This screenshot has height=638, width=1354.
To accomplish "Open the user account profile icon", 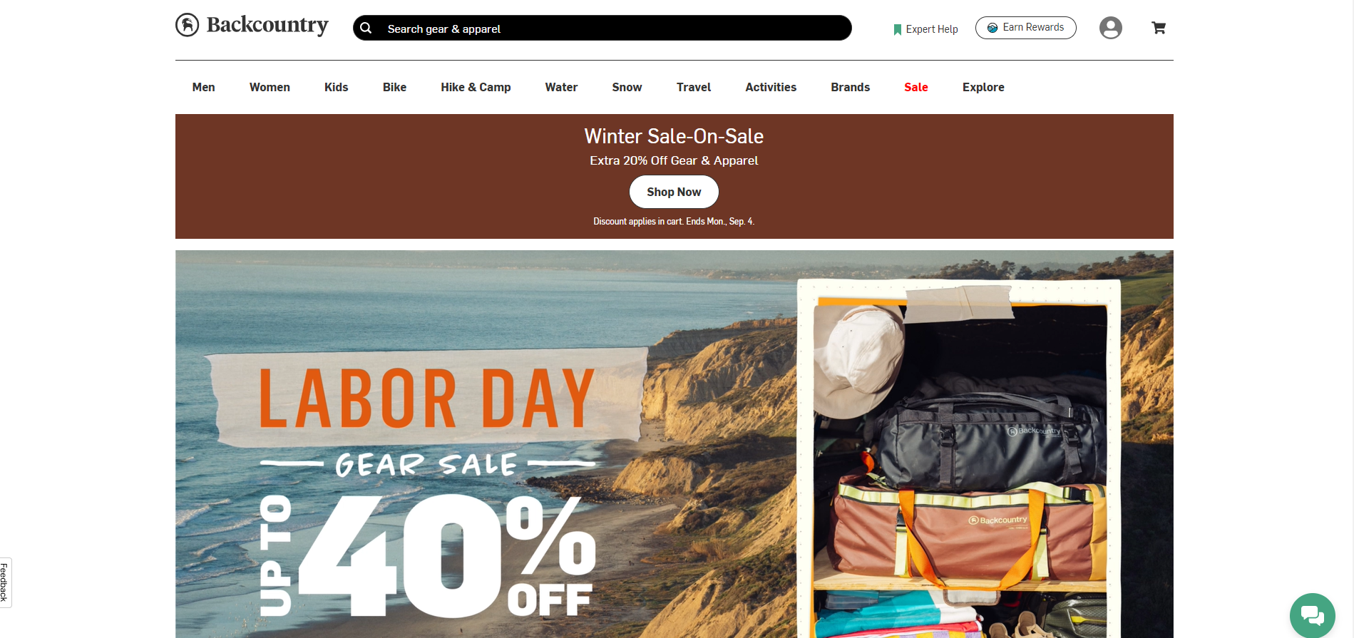I will 1110,28.
